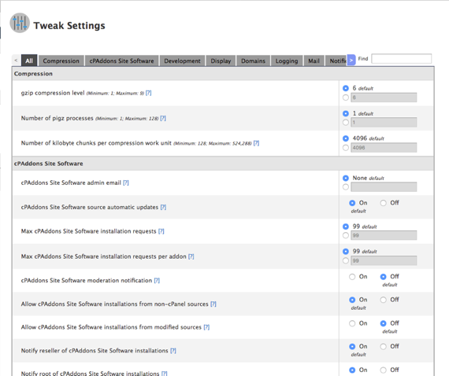Switch to the Compression tab
The height and width of the screenshot is (376, 449).
point(61,61)
